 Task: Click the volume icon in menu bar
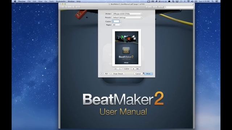[192, 1]
